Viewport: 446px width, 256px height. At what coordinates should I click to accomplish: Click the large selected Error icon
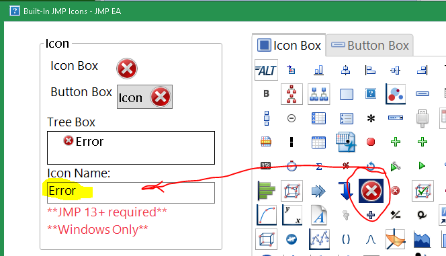coord(371,191)
